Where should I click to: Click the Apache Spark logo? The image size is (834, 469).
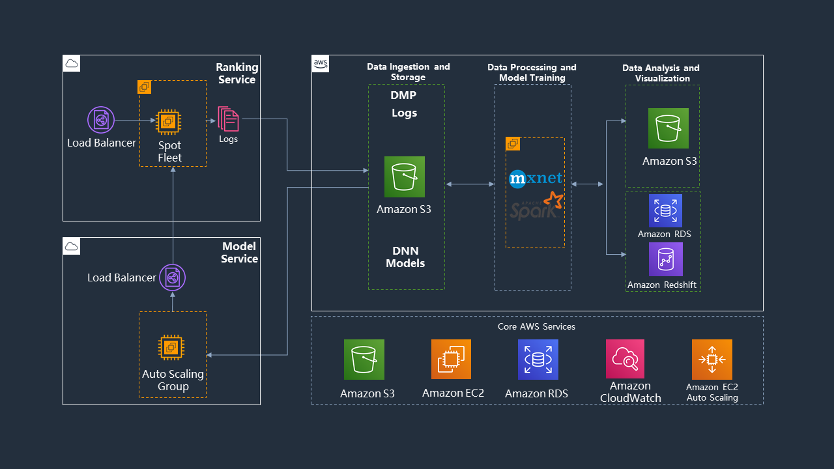(x=536, y=206)
